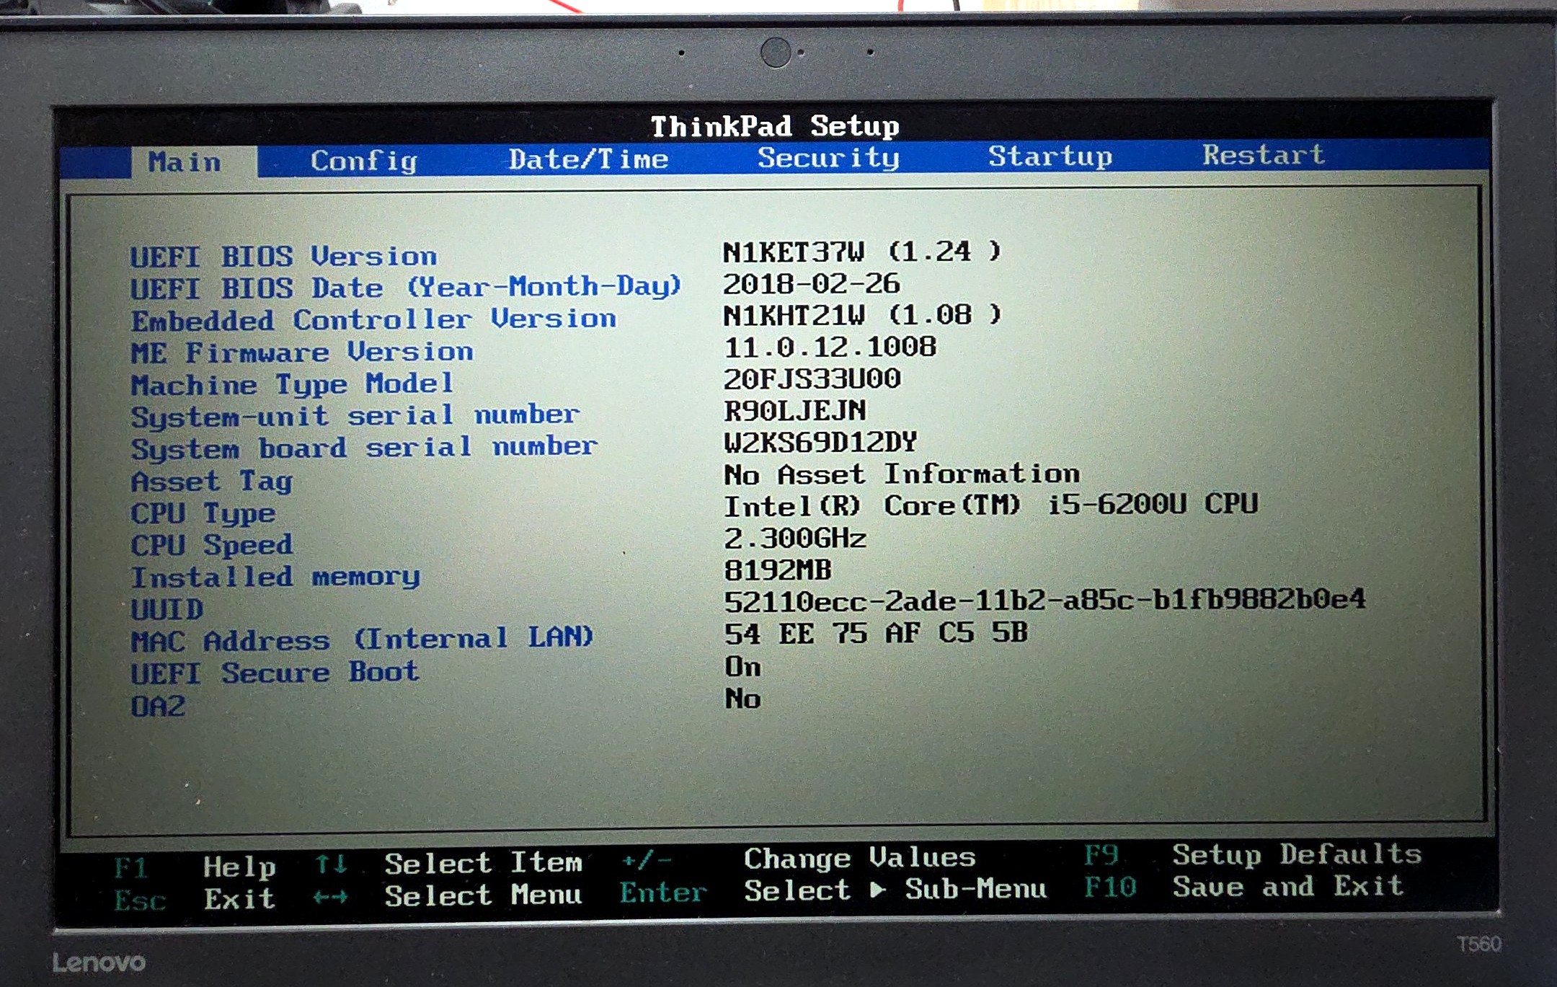The image size is (1557, 987).
Task: Click the No Asset Information value
Action: (x=902, y=474)
